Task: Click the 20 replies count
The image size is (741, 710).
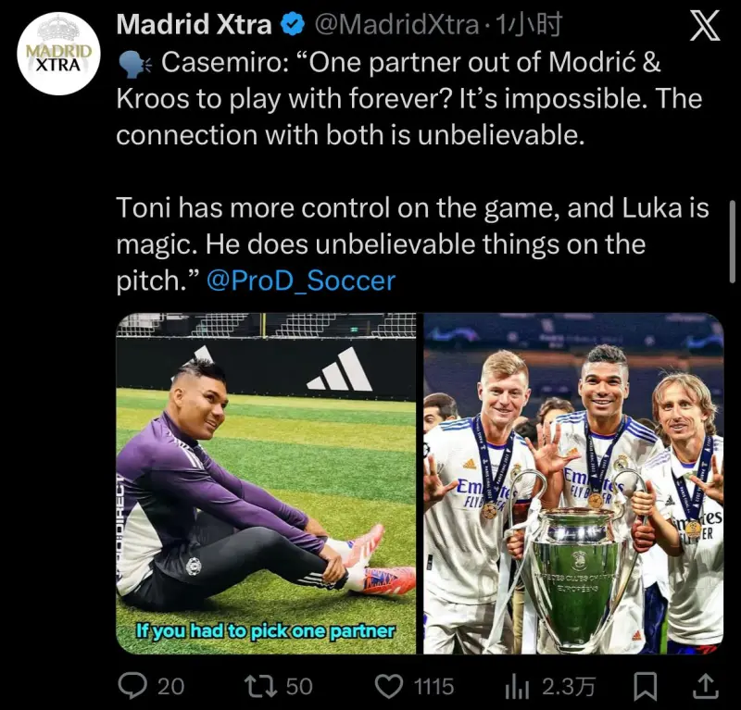Action: click(x=170, y=687)
